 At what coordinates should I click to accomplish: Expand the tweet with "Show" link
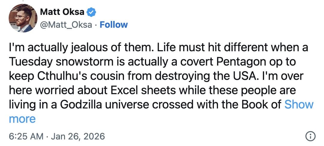tap(299, 104)
